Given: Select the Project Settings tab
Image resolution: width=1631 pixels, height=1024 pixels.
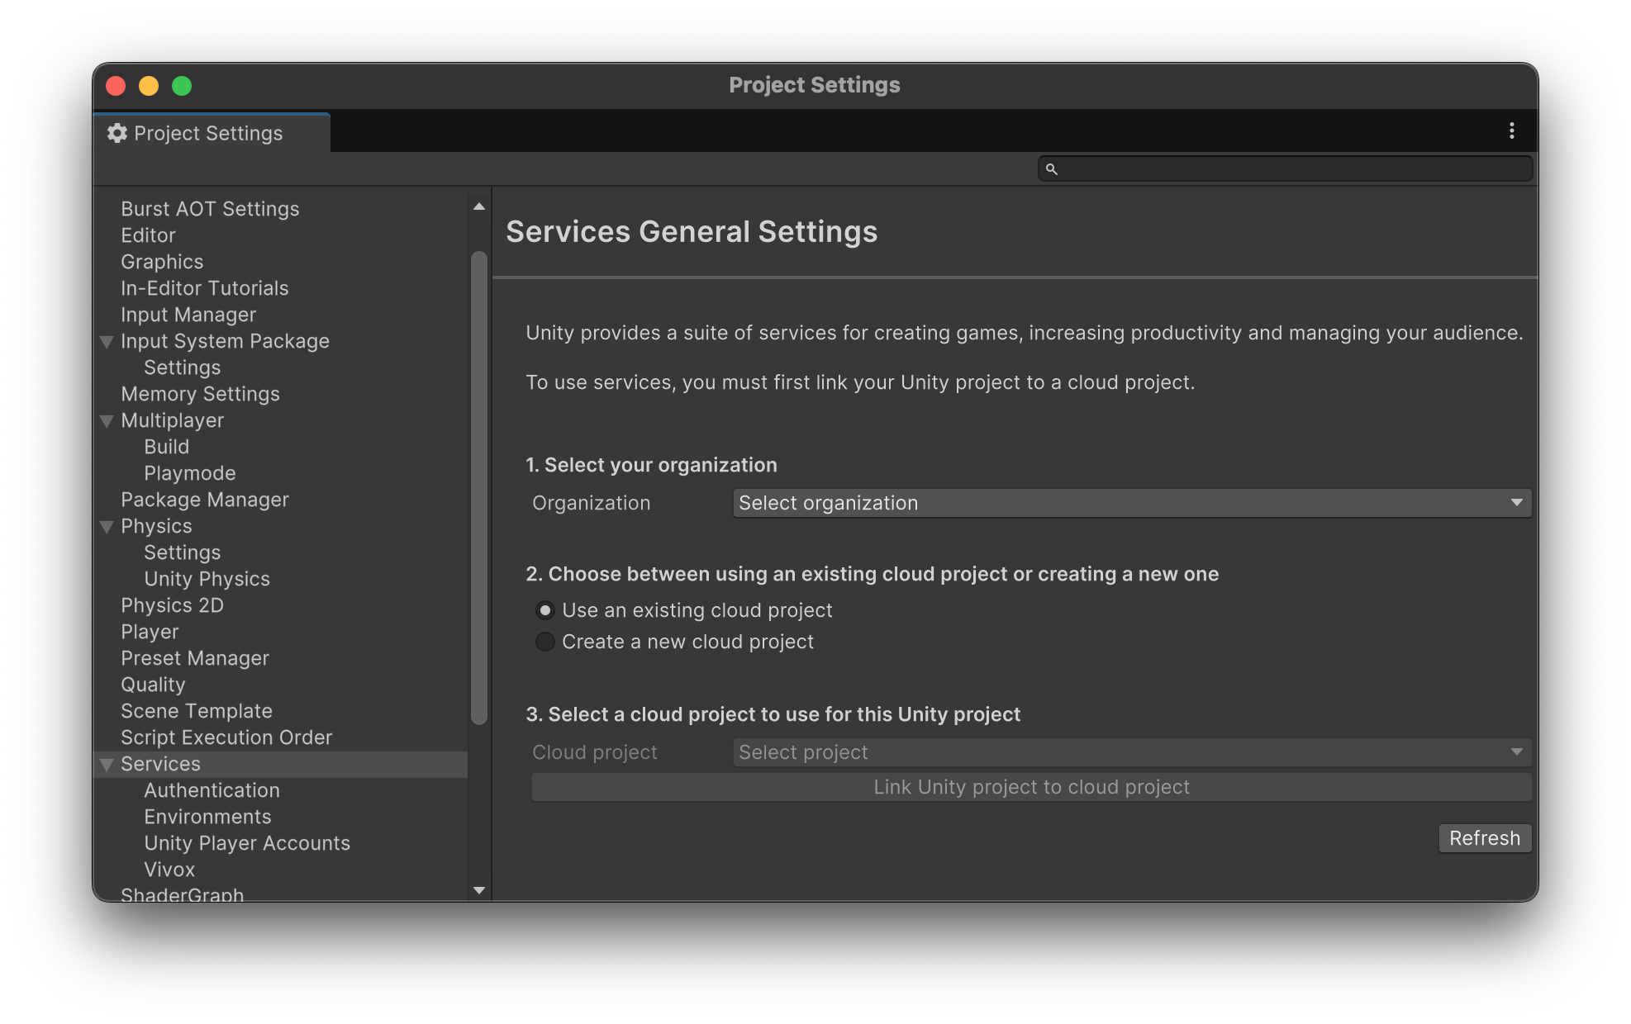Looking at the screenshot, I should click(x=212, y=133).
